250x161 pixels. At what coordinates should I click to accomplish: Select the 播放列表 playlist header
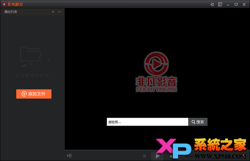(10, 12)
